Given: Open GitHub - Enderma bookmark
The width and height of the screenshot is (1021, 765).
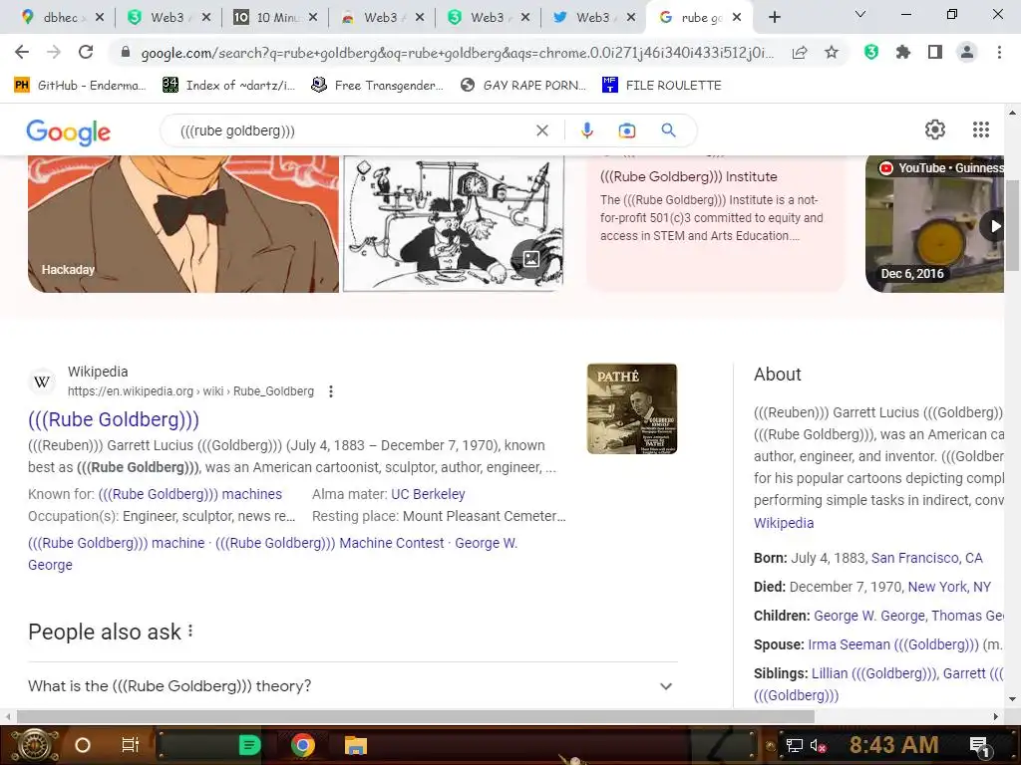Looking at the screenshot, I should (80, 86).
